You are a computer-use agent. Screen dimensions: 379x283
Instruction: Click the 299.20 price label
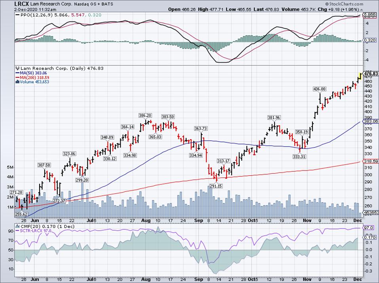[82, 180]
